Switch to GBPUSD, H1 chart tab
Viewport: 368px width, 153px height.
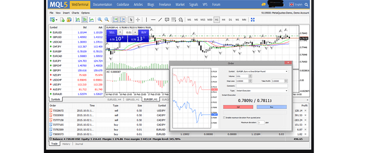(133, 99)
